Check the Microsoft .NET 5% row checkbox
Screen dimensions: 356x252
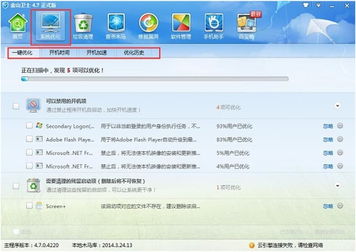29,152
